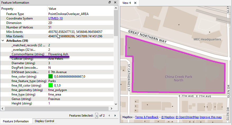Viewport: 232px width, 125px height.
Task: Open the Terms & Feedback link
Action: pyautogui.click(x=147, y=117)
